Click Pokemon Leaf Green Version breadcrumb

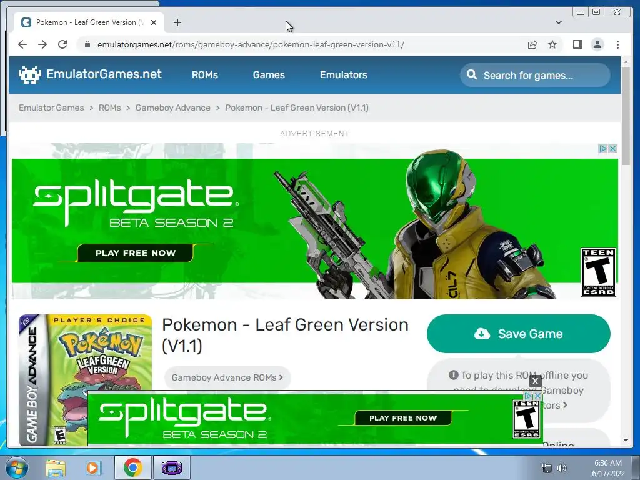(x=297, y=107)
